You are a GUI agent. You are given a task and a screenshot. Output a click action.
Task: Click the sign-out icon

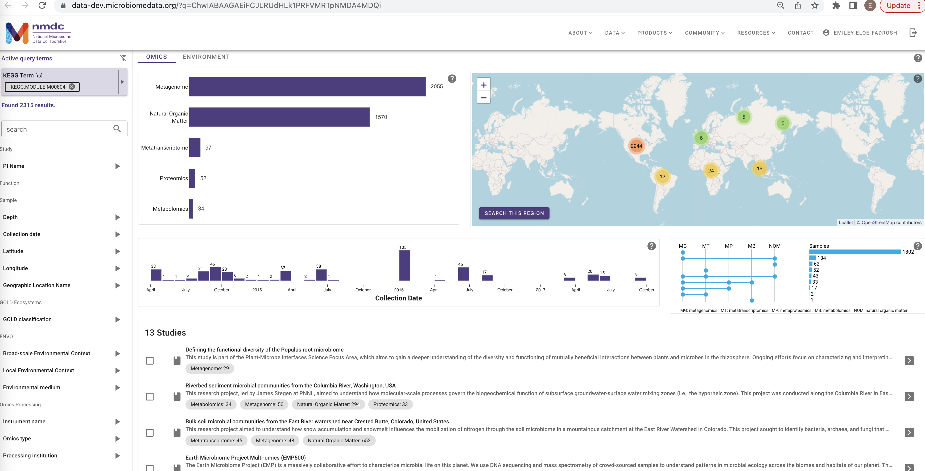point(914,33)
